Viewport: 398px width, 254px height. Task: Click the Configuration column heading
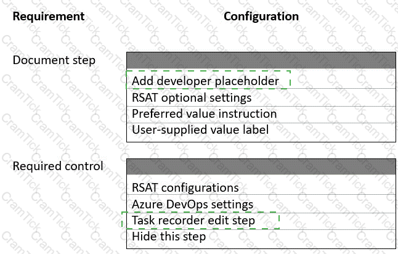[261, 17]
